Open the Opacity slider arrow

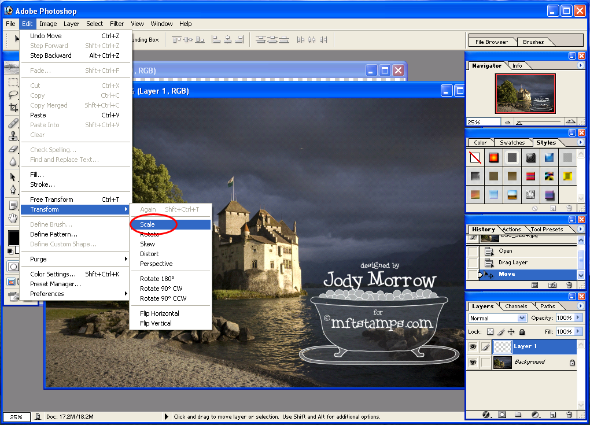578,318
